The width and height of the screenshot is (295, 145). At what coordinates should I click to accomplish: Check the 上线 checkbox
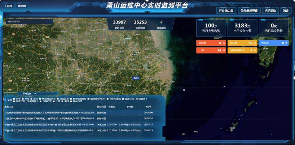pyautogui.click(x=54, y=101)
